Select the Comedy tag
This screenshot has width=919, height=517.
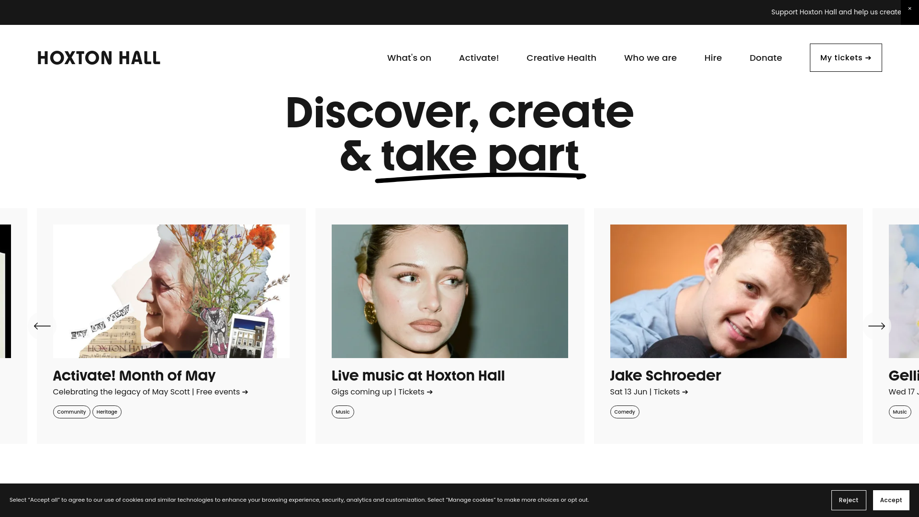pos(625,412)
